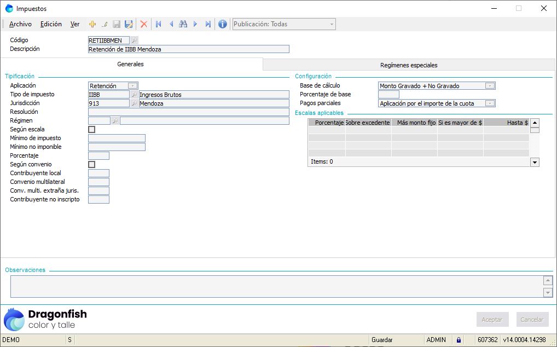Go to the last record icon
Image resolution: width=557 pixels, height=347 pixels.
(208, 24)
